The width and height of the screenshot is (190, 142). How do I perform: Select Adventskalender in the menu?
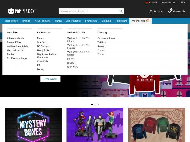tap(16, 38)
